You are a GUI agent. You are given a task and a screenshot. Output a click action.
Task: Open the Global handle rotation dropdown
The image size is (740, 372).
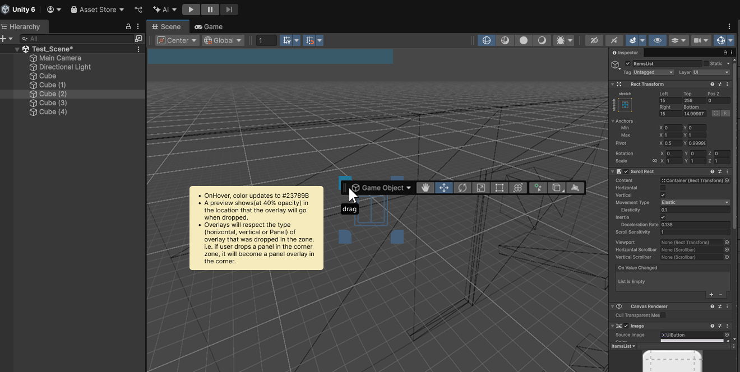tap(223, 40)
